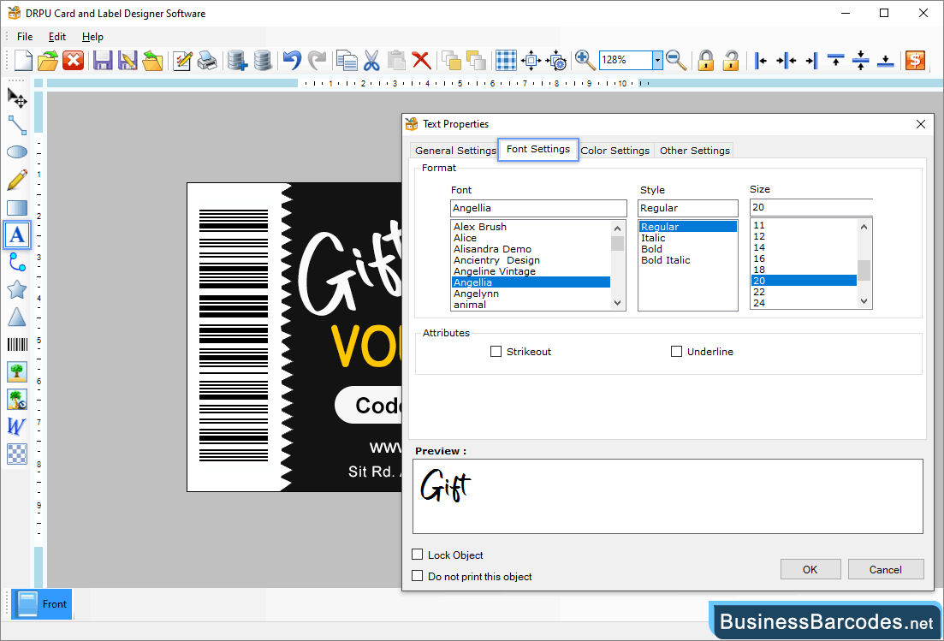The image size is (944, 641).
Task: Select the Text tool labeled A
Action: (17, 234)
